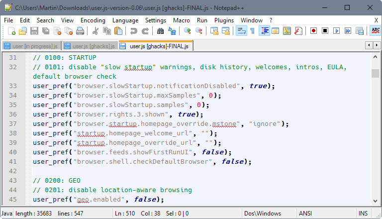
Task: Open the File menu
Action: click(8, 20)
